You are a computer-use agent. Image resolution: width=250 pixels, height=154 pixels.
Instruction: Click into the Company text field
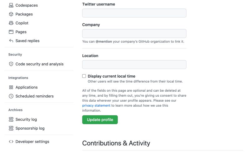click(x=134, y=34)
